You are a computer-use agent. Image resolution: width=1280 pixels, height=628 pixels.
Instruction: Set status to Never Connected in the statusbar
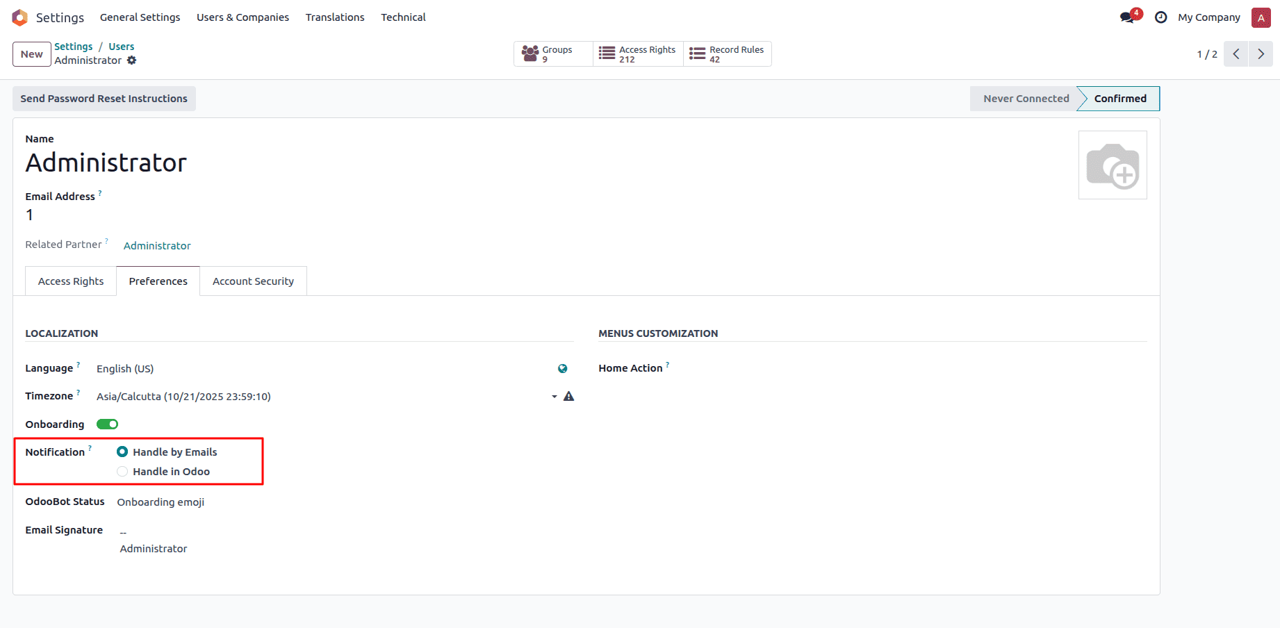(1026, 98)
